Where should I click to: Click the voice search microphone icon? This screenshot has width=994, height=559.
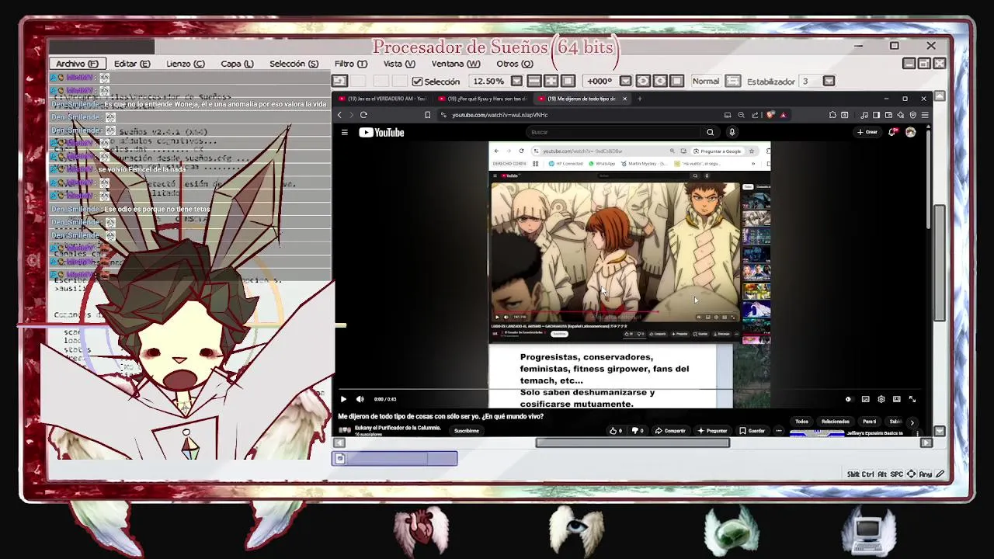click(732, 132)
